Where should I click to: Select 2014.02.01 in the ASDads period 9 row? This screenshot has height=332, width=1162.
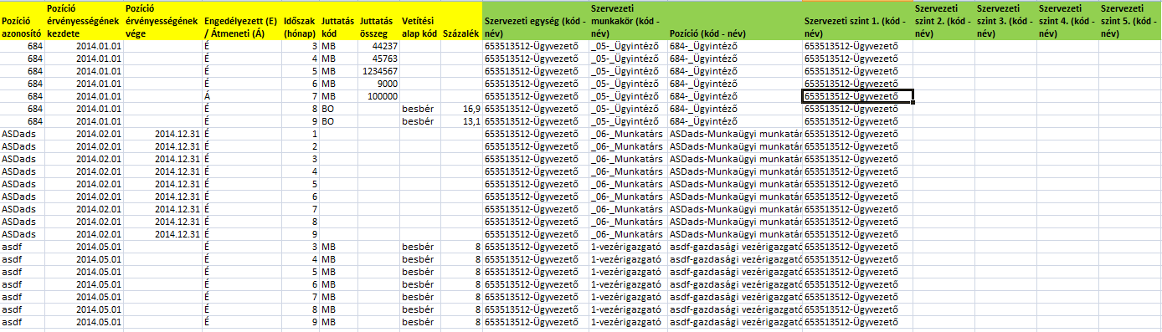click(84, 234)
